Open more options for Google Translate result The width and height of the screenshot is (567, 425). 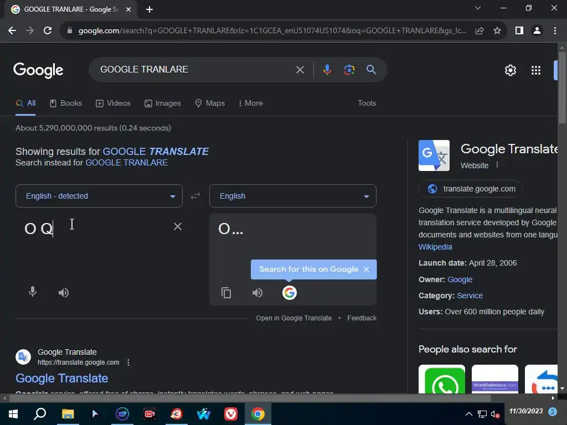[x=128, y=362]
